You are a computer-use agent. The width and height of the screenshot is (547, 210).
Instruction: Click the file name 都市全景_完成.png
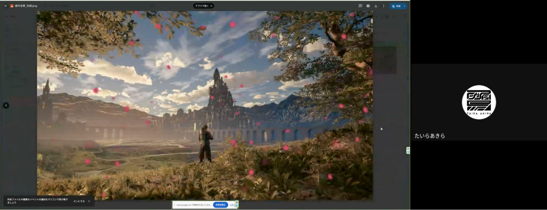pyautogui.click(x=26, y=6)
